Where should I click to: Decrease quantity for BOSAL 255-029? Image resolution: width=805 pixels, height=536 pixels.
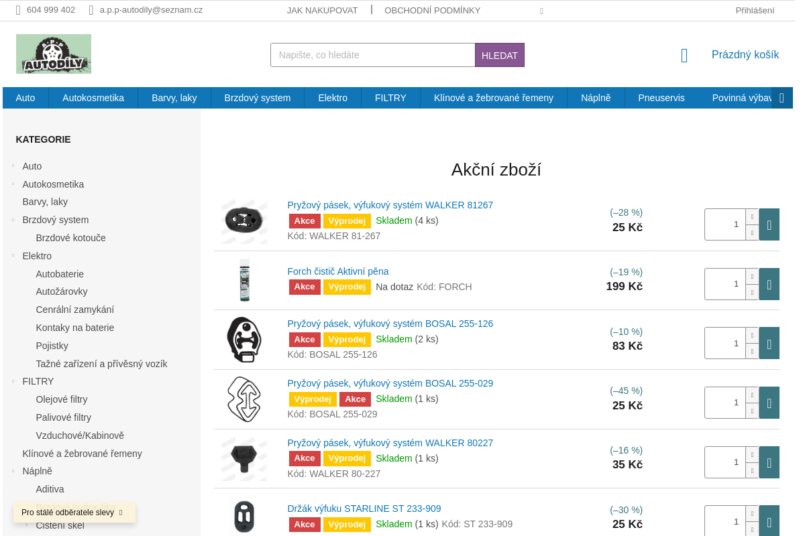752,411
